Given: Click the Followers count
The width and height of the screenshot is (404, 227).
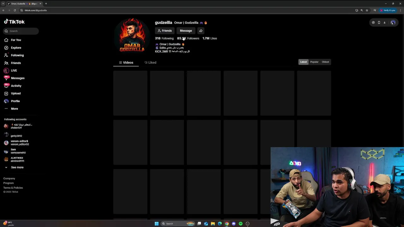Looking at the screenshot, I should point(188,38).
